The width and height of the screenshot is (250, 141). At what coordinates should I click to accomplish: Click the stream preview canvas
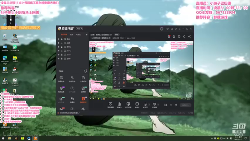(x=141, y=70)
